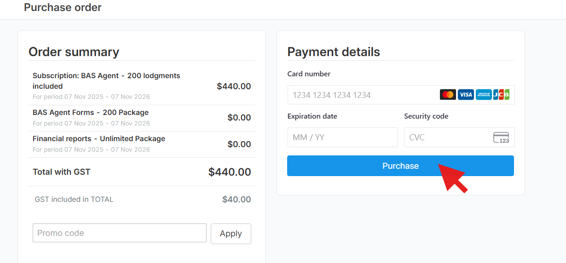566x263 pixels.
Task: Click the American Express icon
Action: coord(484,95)
